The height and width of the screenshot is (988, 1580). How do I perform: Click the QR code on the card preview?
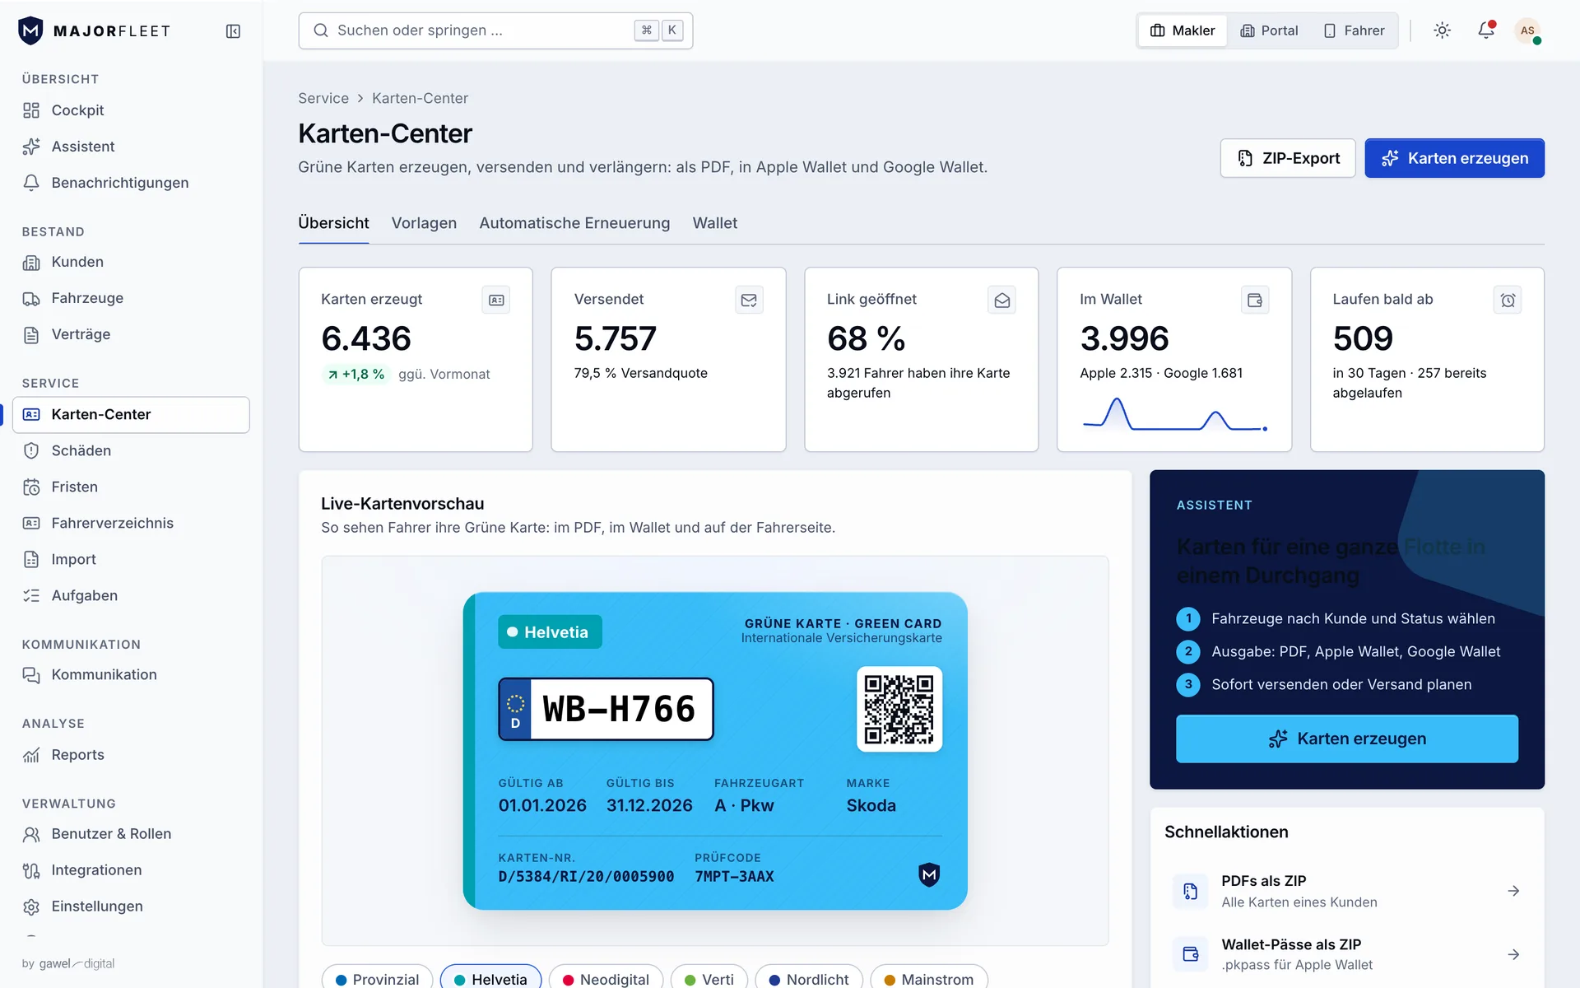[x=899, y=709]
